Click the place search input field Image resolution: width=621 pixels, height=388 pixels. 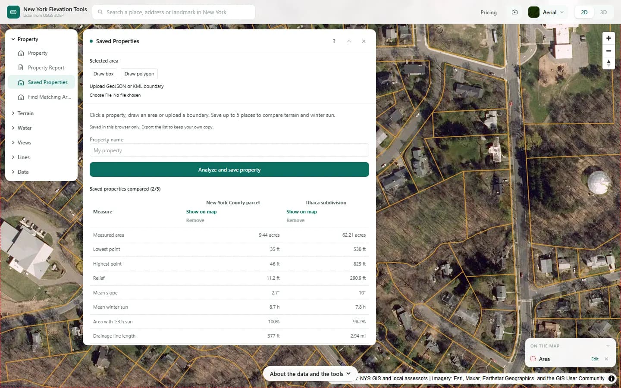174,12
